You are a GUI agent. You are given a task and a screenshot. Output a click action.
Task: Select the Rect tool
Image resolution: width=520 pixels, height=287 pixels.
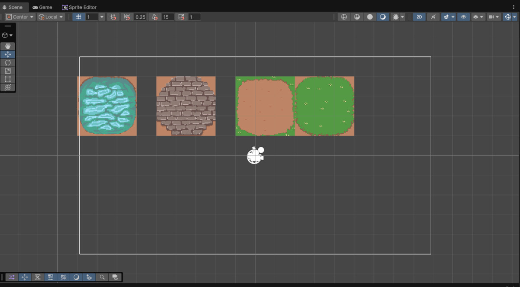pos(8,79)
